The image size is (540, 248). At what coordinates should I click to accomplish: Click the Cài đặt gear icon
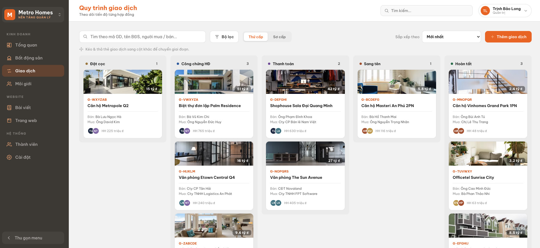point(9,157)
